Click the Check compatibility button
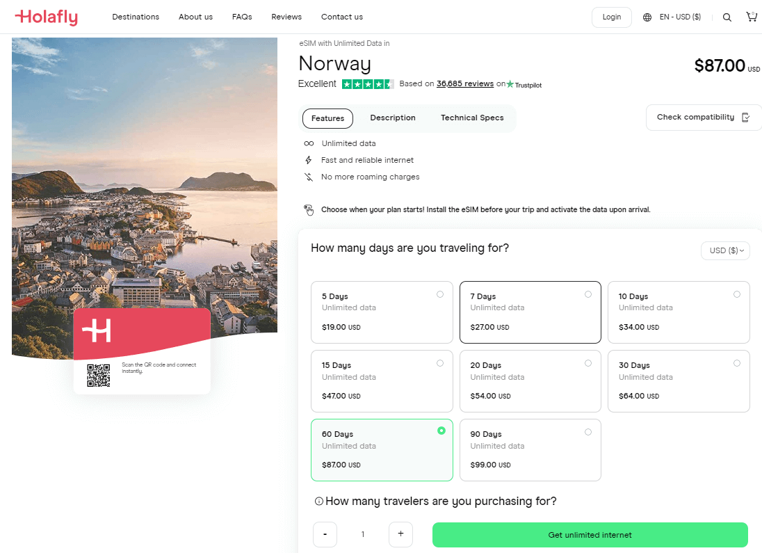This screenshot has height=553, width=762. (x=703, y=117)
